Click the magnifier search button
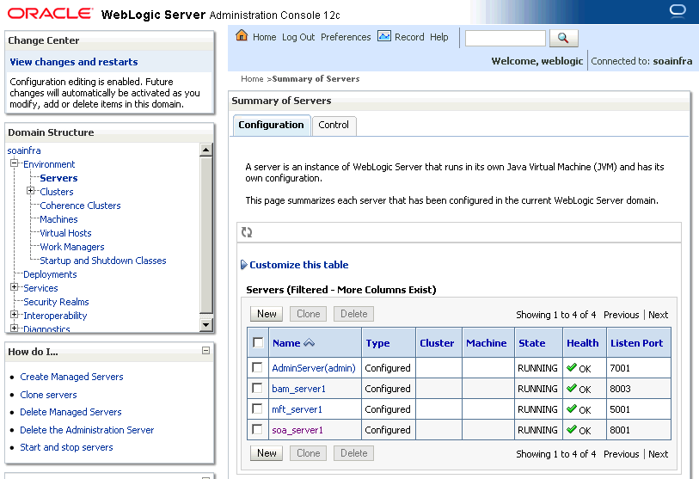The image size is (699, 479). (x=563, y=39)
